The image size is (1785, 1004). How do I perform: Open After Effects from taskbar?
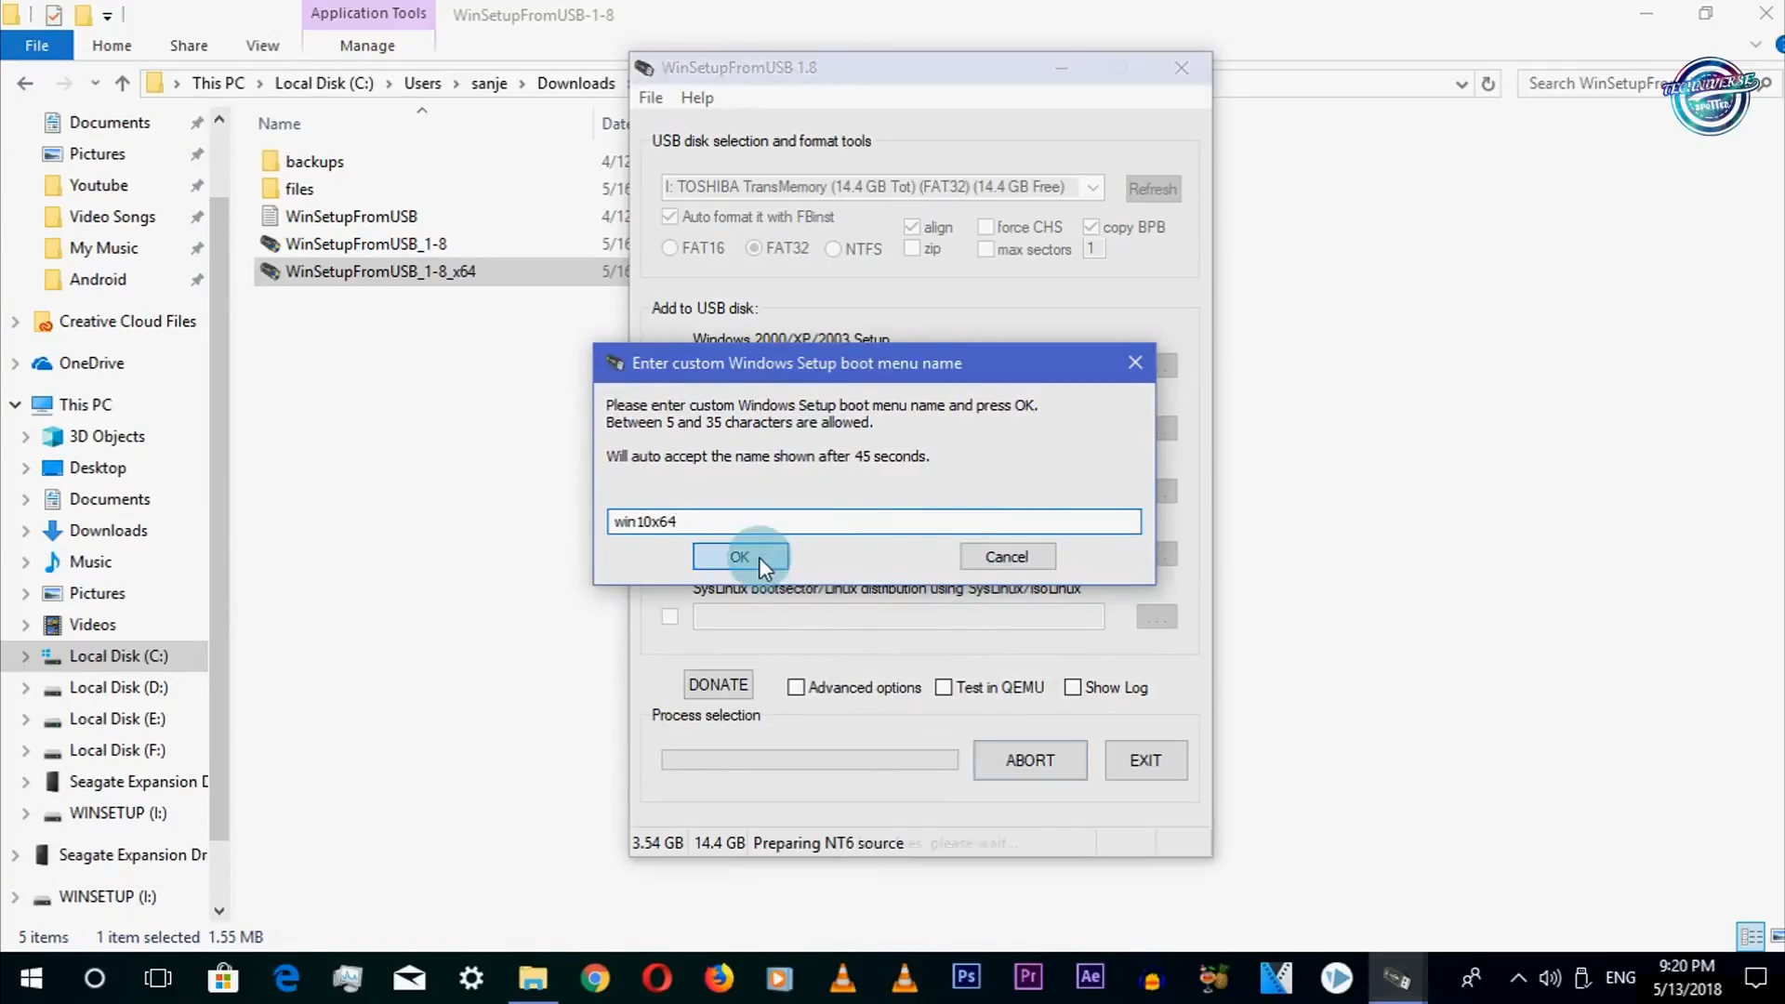tap(1091, 977)
